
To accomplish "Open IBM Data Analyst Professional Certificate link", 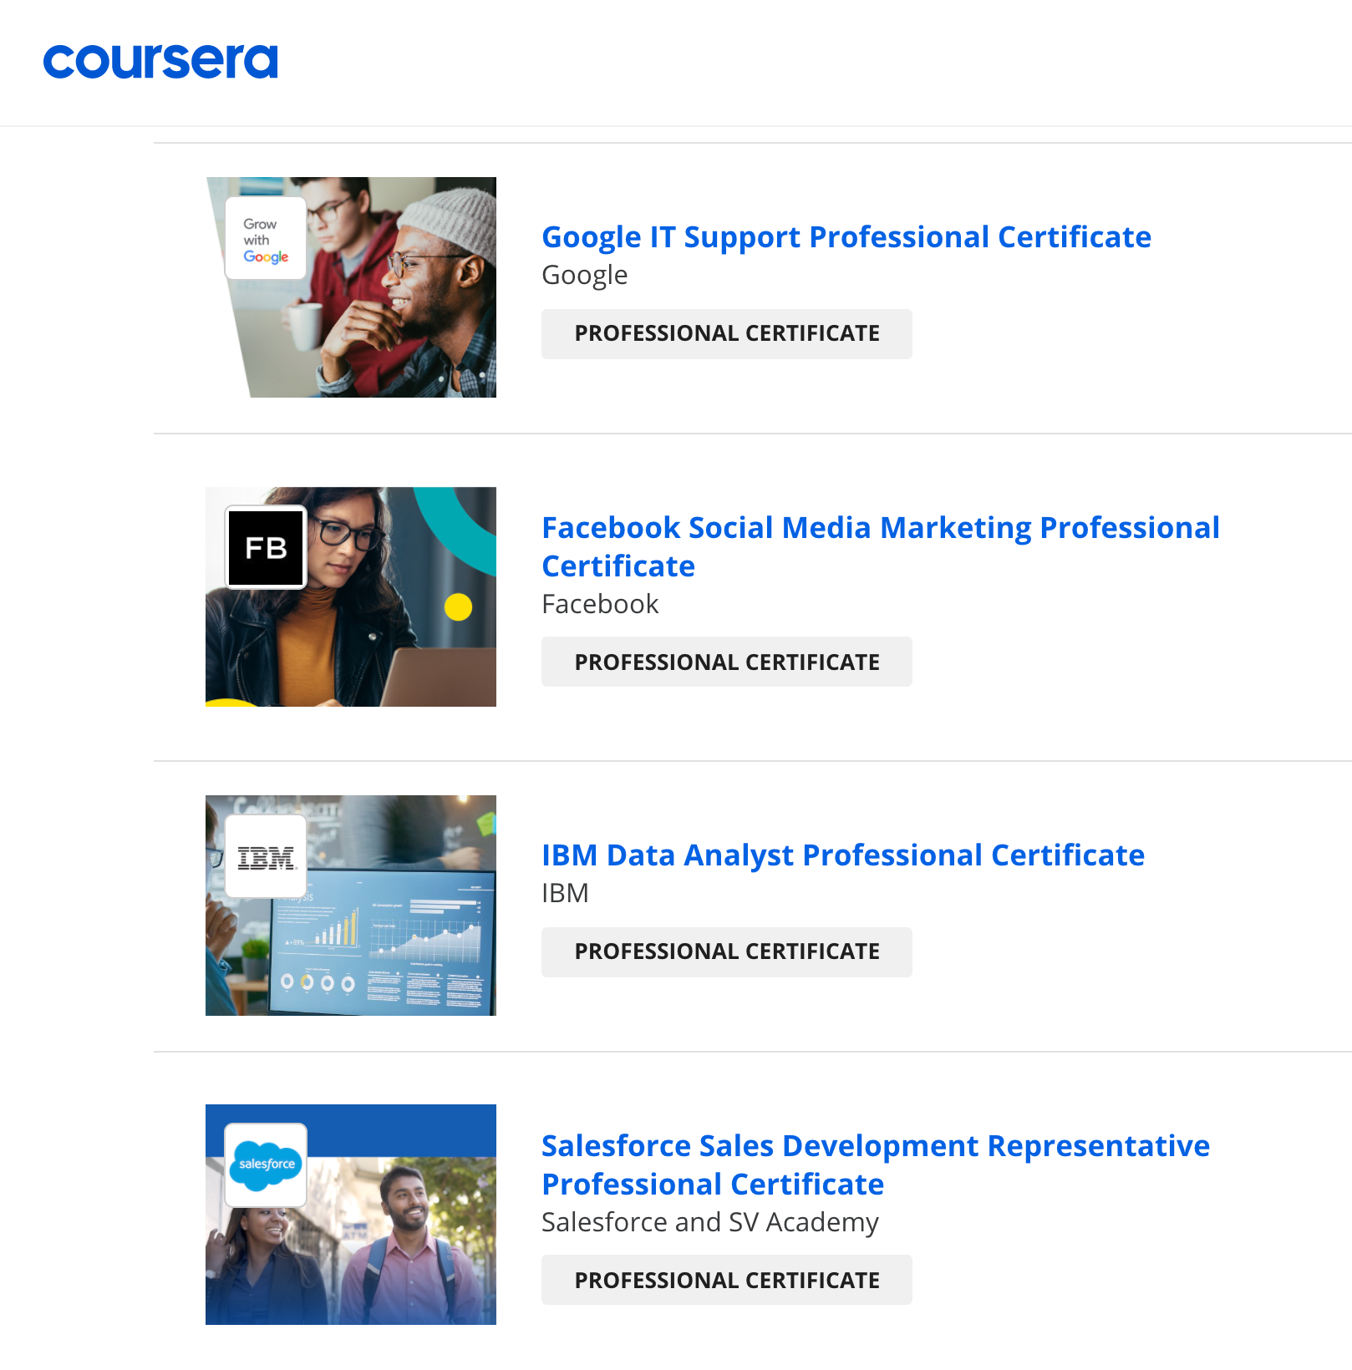I will click(x=842, y=855).
